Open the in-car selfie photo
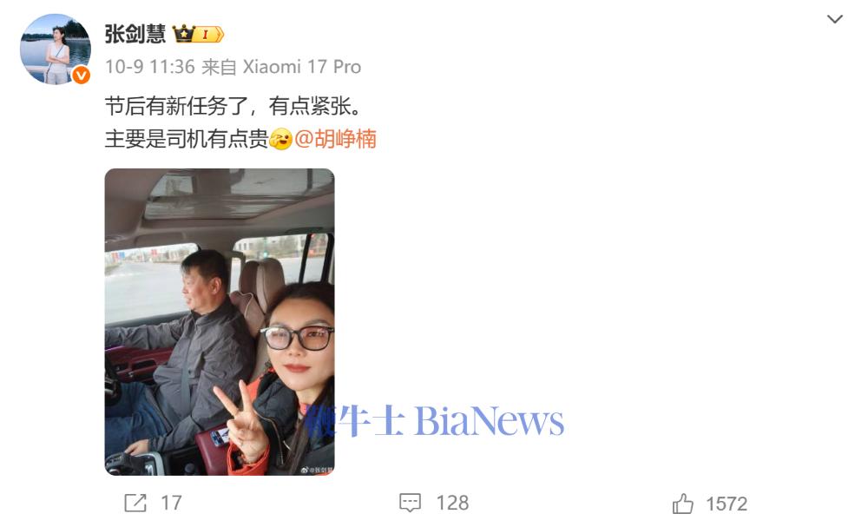The image size is (868, 527). click(x=220, y=321)
